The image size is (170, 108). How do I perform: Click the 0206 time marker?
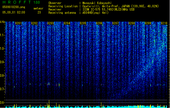coord(99,23)
